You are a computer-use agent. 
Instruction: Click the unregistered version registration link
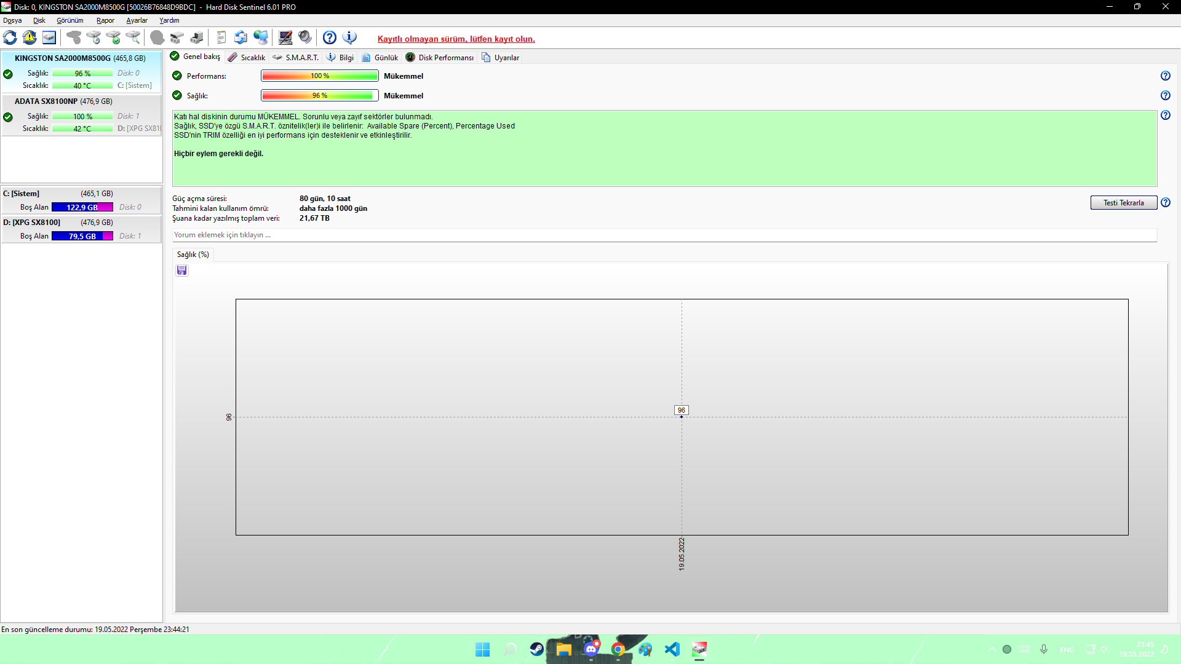coord(456,39)
